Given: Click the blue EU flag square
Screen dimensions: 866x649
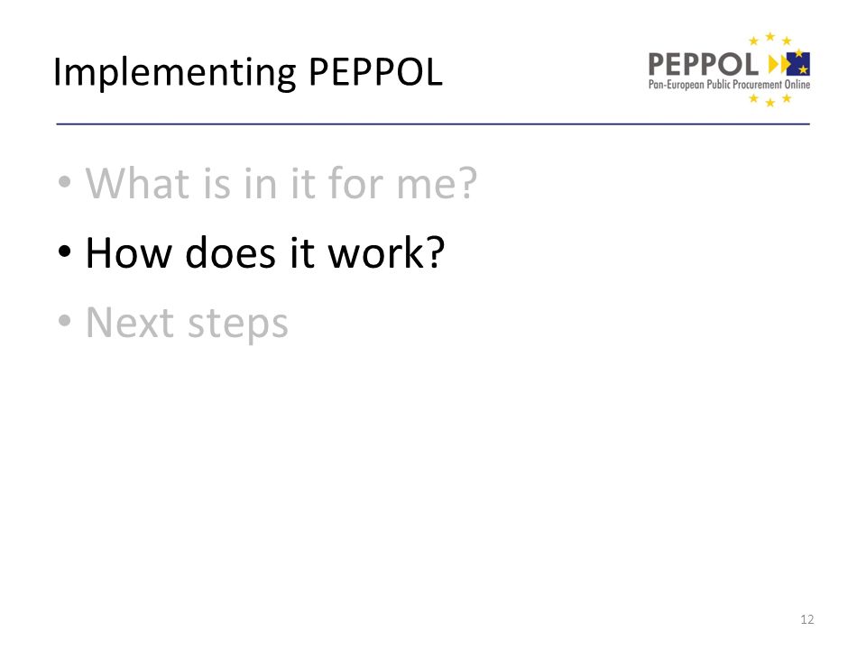Looking at the screenshot, I should 798,63.
